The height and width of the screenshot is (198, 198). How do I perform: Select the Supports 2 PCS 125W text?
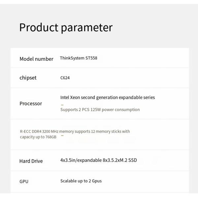coord(100,110)
